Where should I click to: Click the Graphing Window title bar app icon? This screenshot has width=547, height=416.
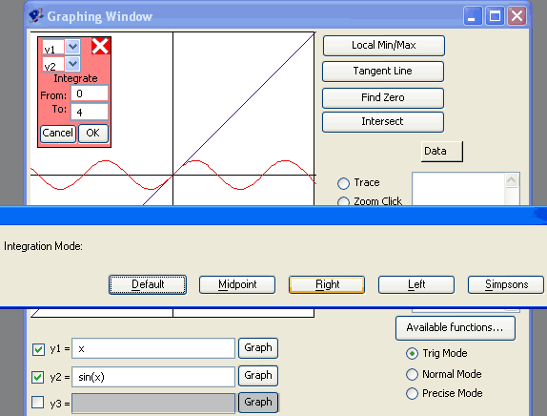(36, 15)
